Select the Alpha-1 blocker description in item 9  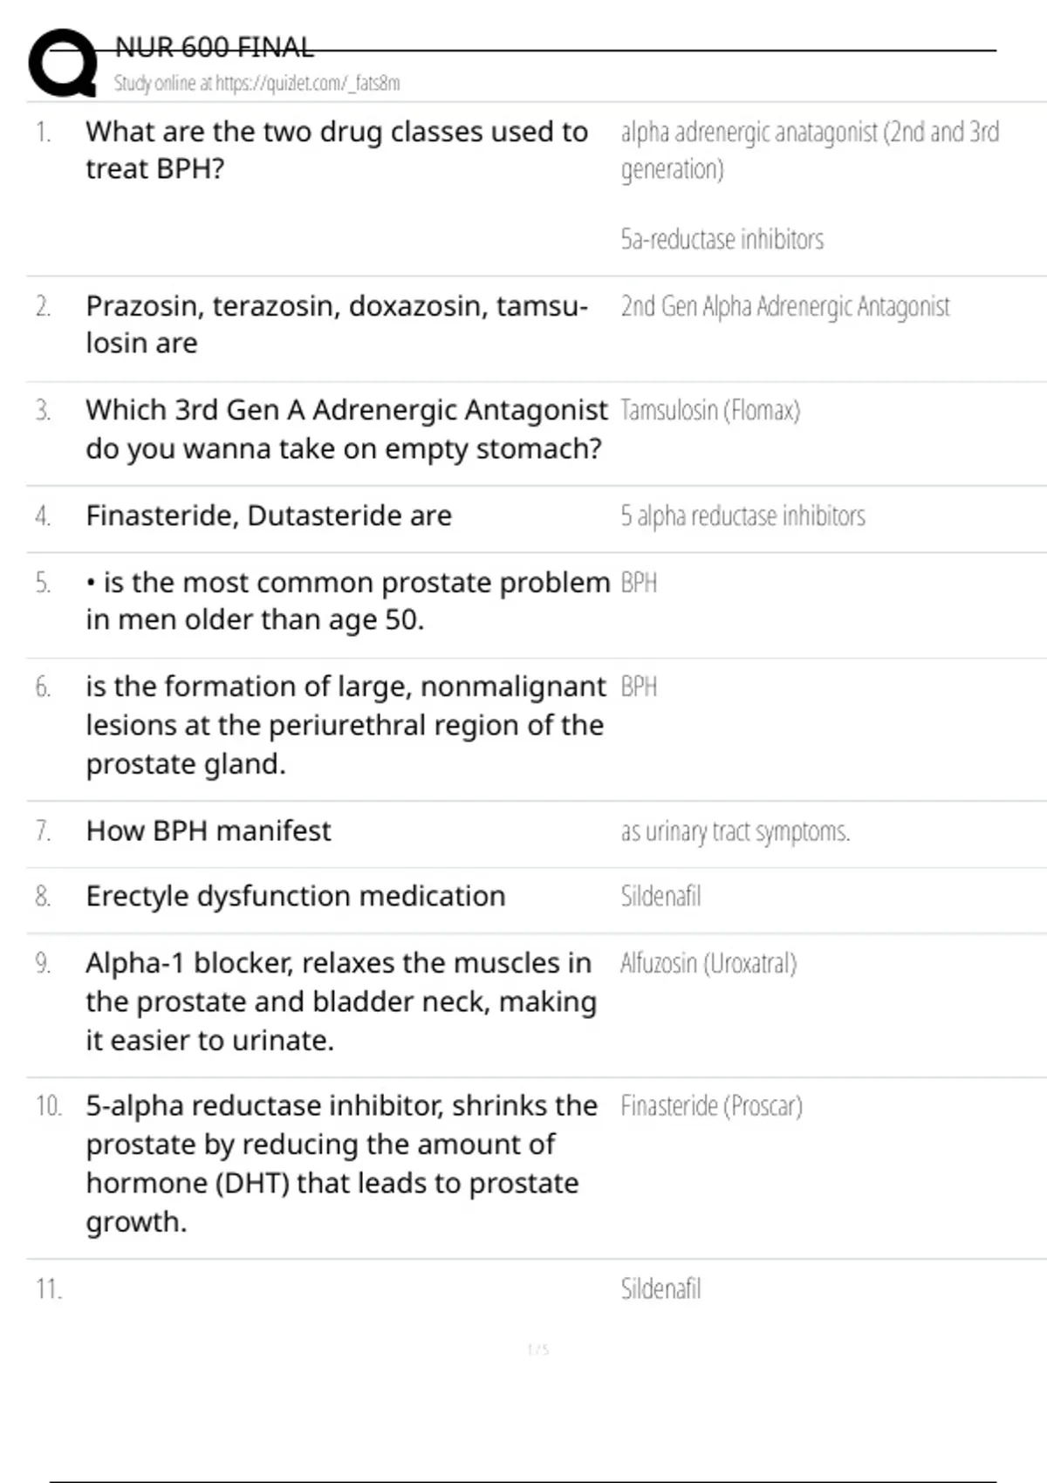click(340, 1001)
